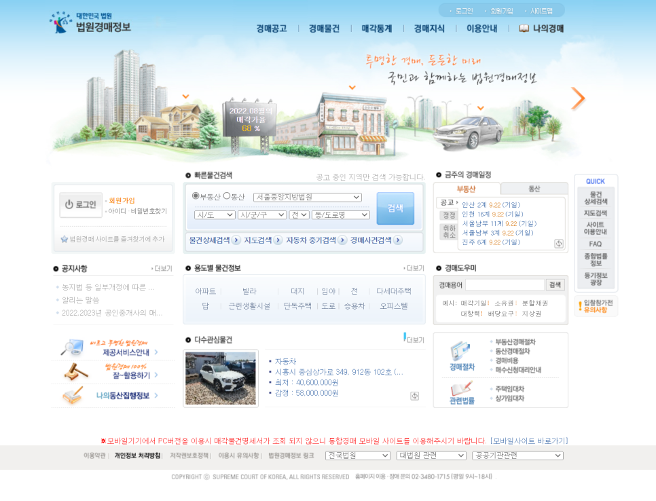Click the 경매용어 search input field
Viewport: 656px width, 501px height.
(505, 285)
